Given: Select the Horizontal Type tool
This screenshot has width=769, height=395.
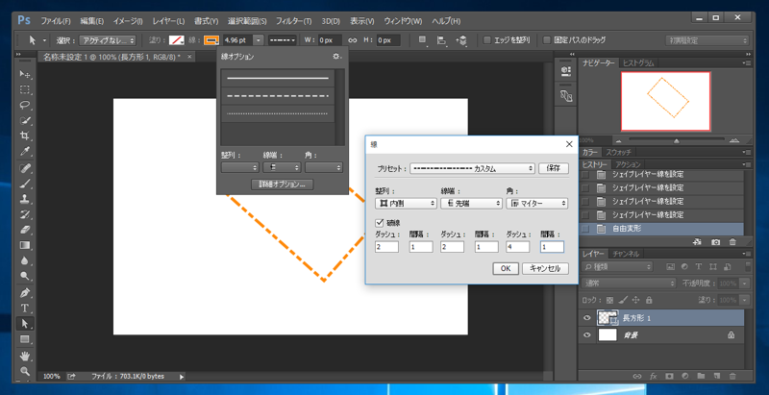Looking at the screenshot, I should (25, 309).
